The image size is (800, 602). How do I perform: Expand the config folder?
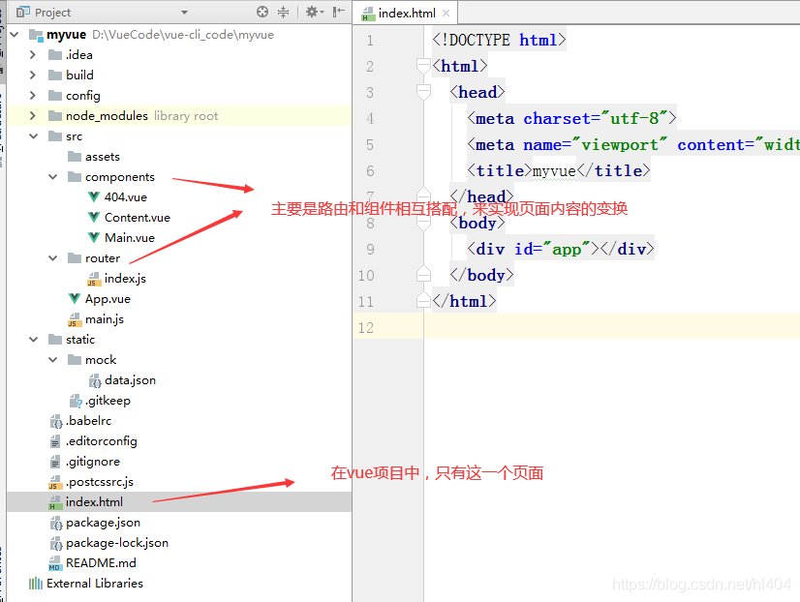[33, 95]
